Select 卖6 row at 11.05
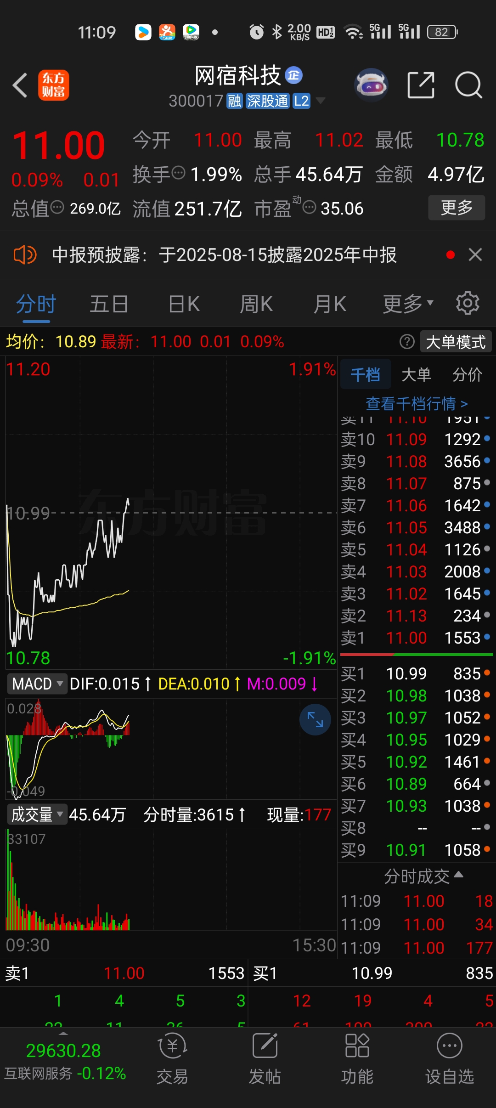 pos(416,528)
